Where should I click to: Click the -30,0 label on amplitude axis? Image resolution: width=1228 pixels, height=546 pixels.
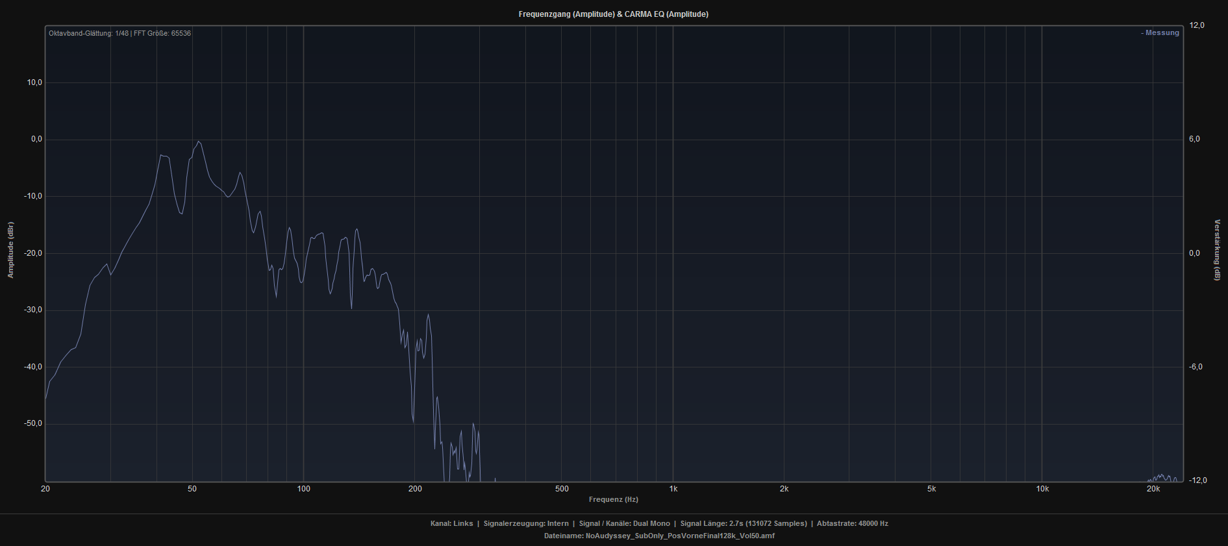[x=33, y=310]
